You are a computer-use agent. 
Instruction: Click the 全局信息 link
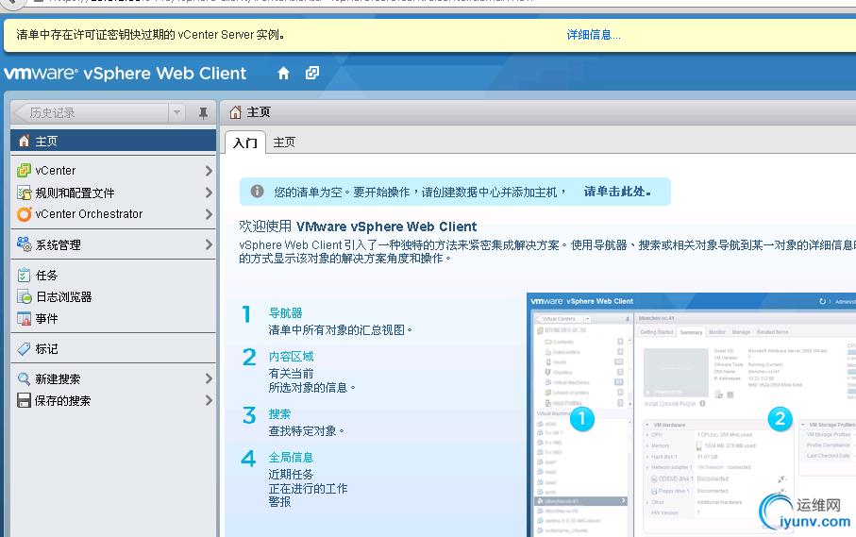coord(291,458)
